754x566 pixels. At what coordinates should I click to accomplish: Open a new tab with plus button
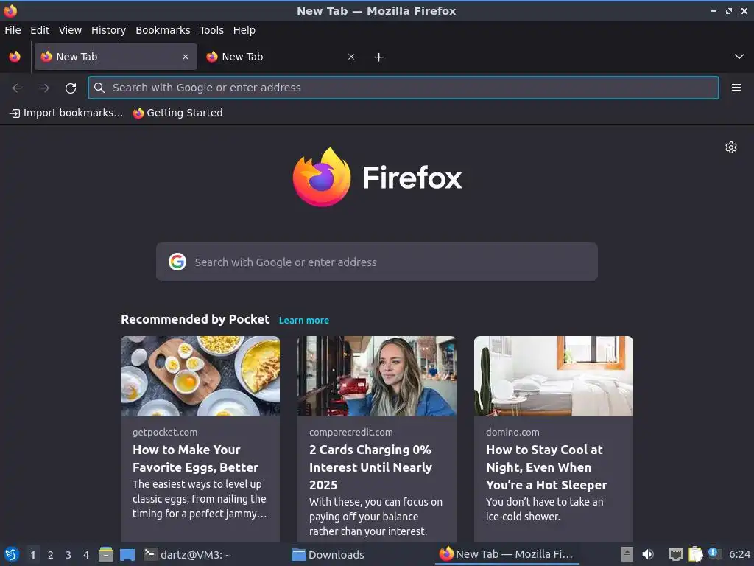tap(379, 57)
